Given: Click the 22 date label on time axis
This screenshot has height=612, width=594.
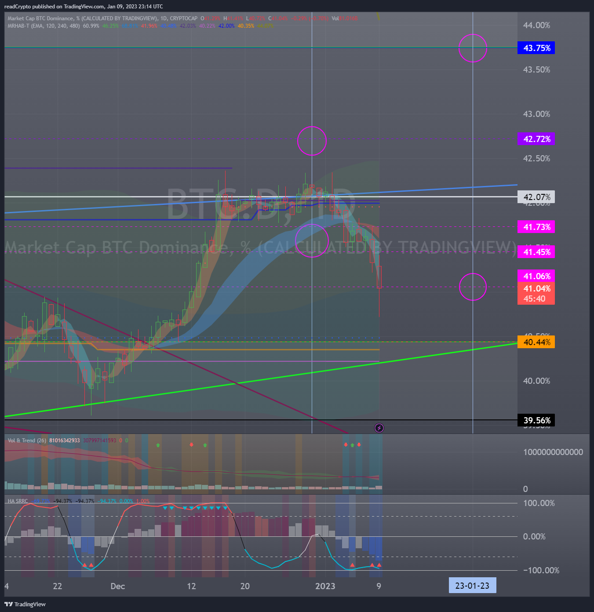Looking at the screenshot, I should [58, 586].
